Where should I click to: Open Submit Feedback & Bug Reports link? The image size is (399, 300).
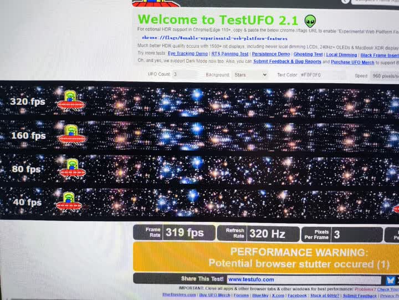(287, 62)
